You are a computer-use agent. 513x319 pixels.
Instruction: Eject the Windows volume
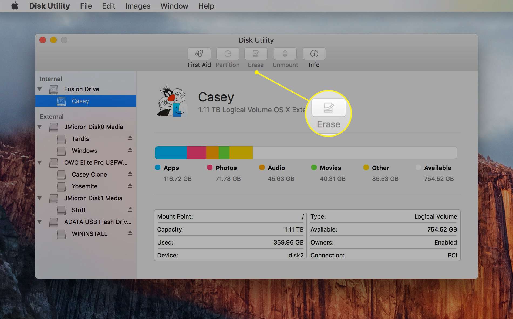tap(130, 150)
